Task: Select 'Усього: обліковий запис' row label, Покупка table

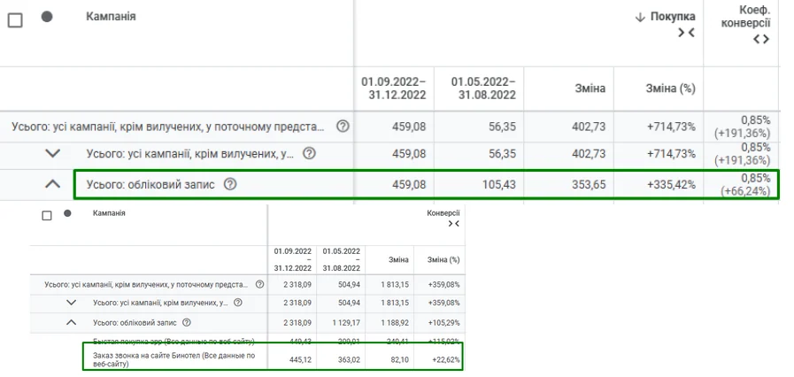Action: [150, 185]
